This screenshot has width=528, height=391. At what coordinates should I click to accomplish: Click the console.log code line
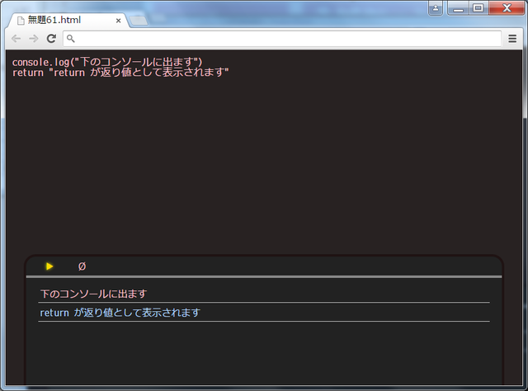coord(107,62)
